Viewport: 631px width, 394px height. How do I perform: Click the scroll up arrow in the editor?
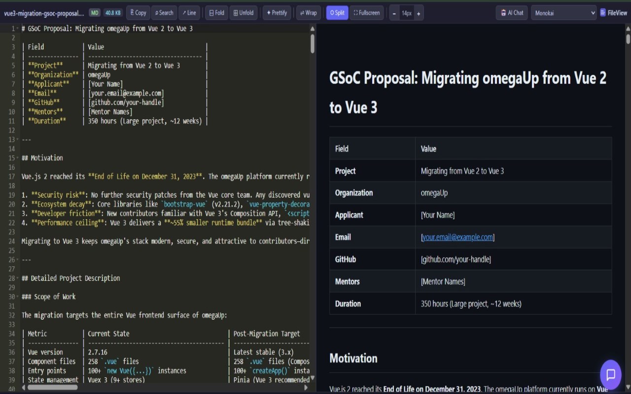[313, 28]
